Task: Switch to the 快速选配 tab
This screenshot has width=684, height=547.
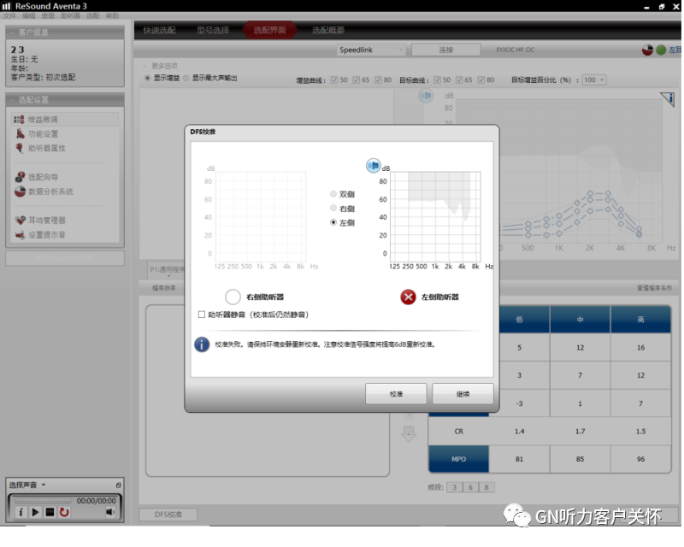Action: (158, 30)
